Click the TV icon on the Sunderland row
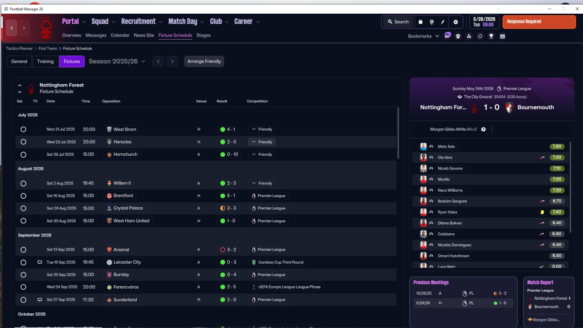Viewport: 583px width, 328px height. (x=40, y=300)
